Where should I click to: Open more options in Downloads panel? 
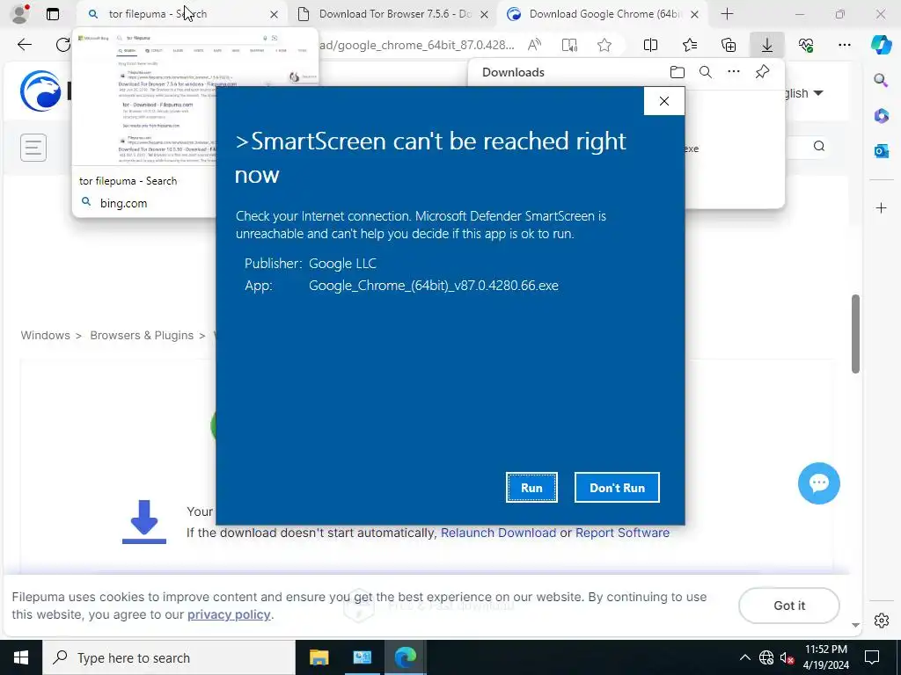click(734, 72)
